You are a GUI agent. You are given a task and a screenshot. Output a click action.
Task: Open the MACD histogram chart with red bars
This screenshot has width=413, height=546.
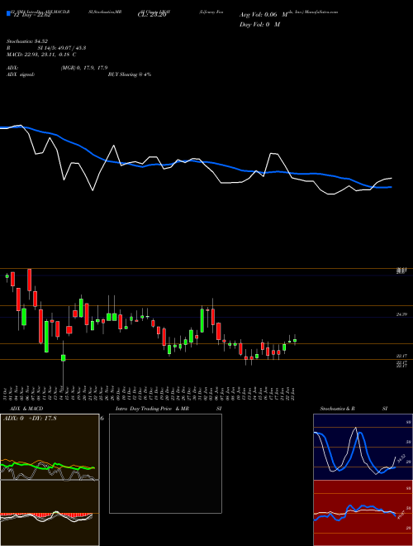click(50, 513)
